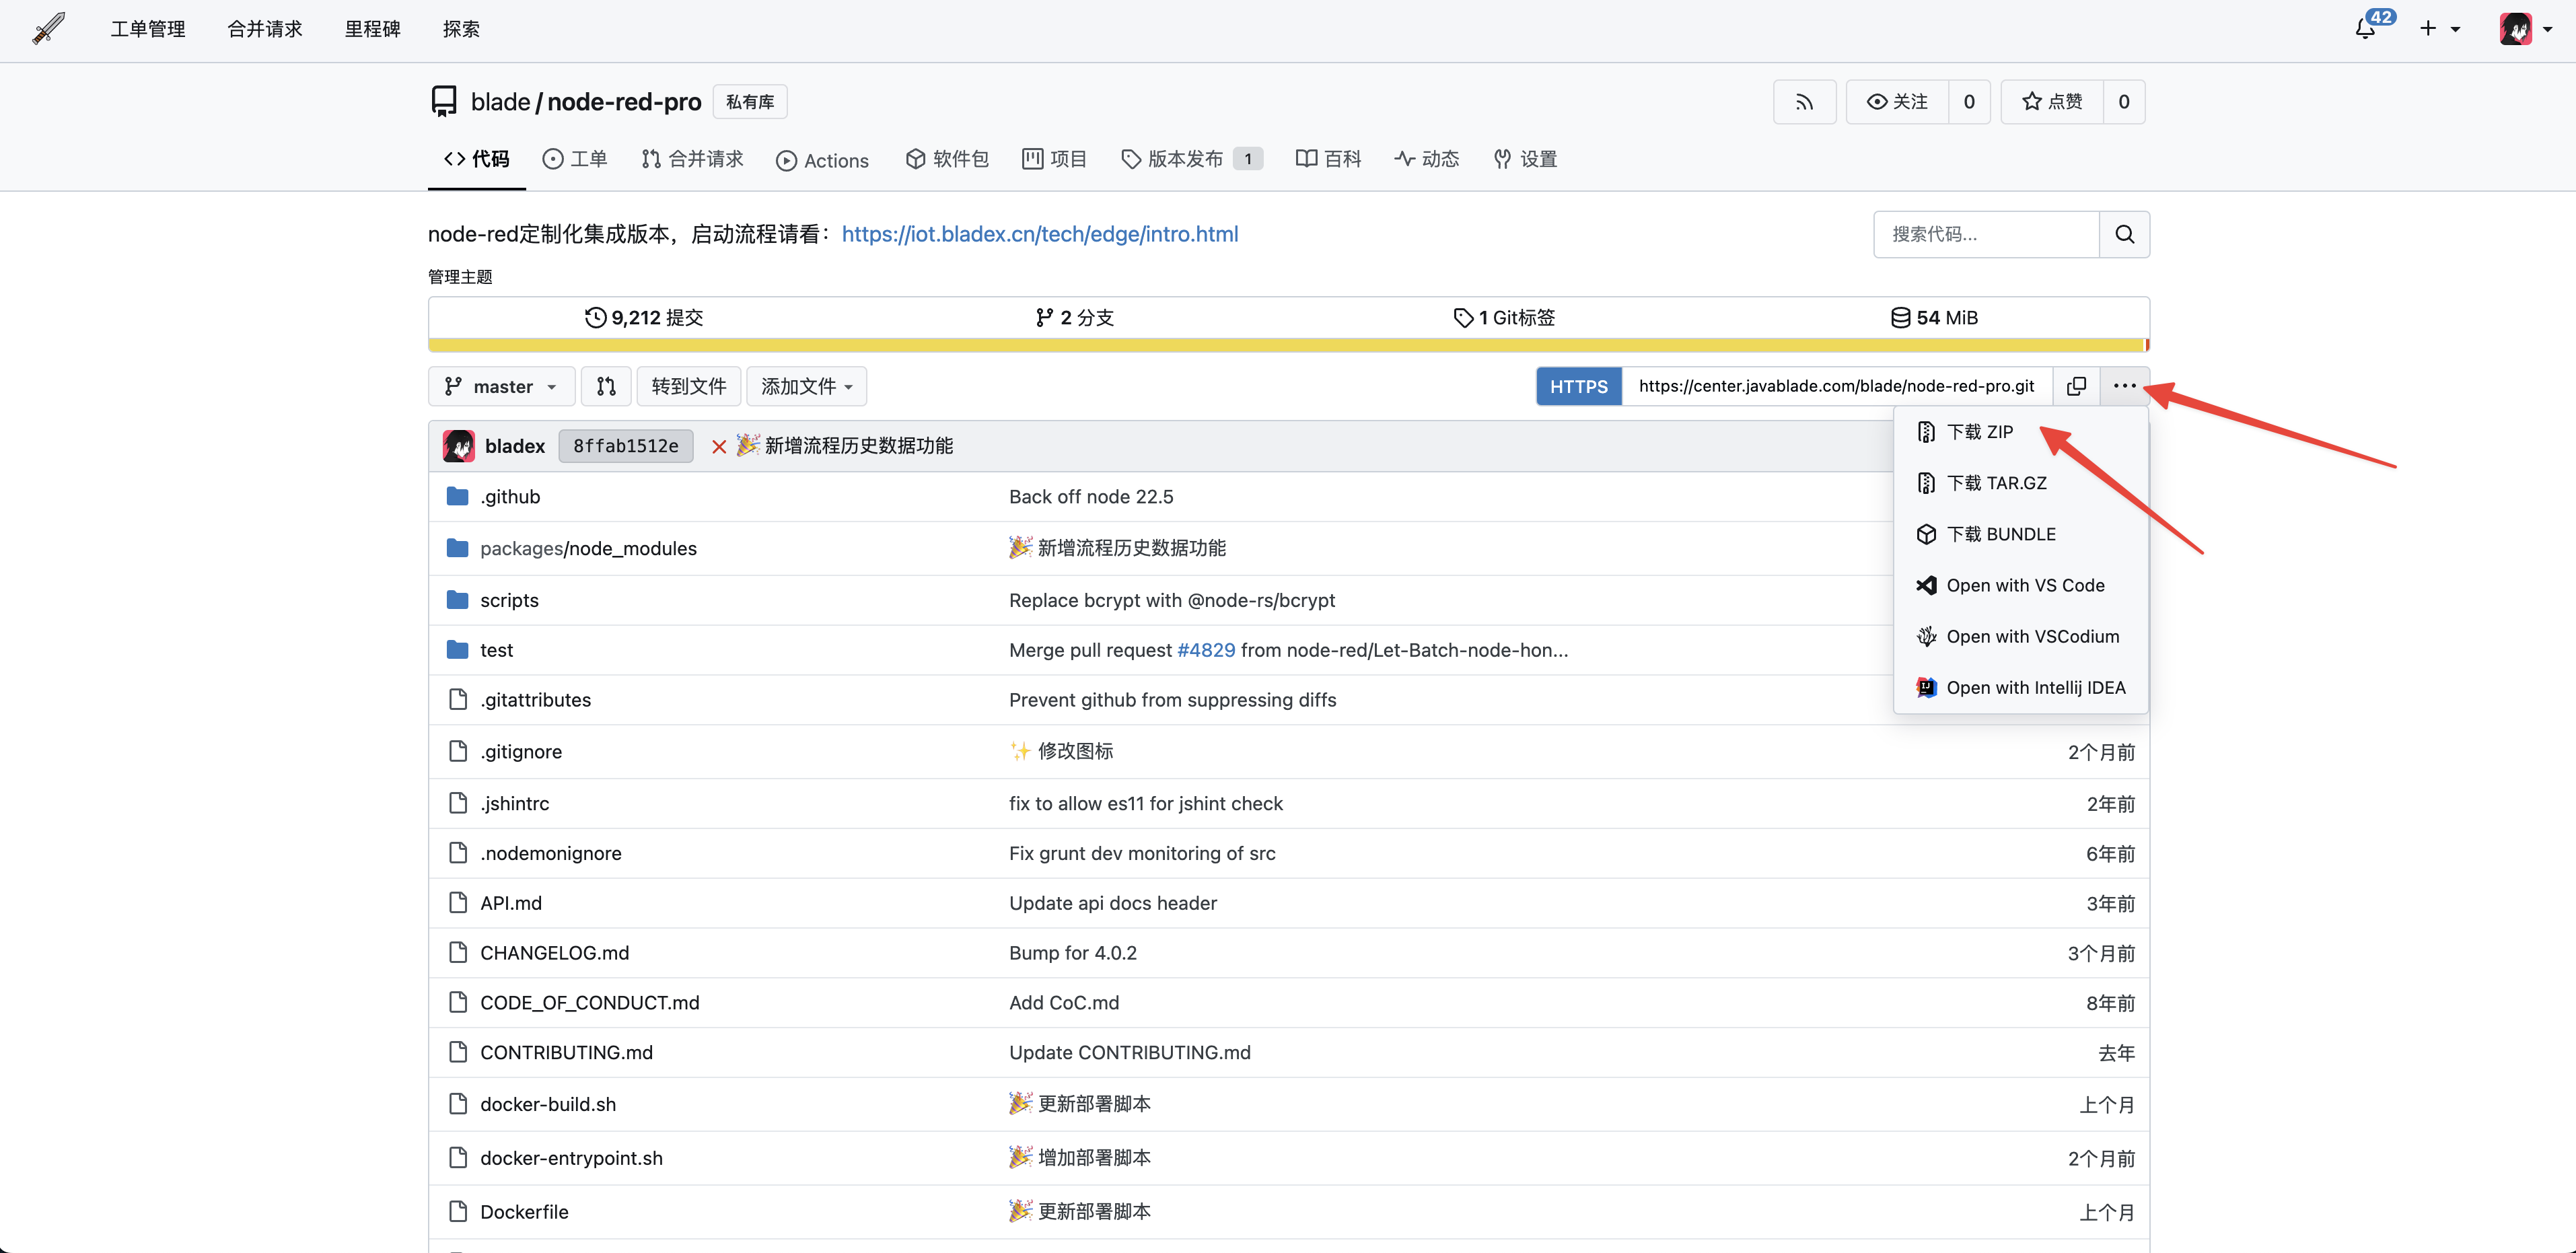Open the 设置 settings tab

(1525, 159)
